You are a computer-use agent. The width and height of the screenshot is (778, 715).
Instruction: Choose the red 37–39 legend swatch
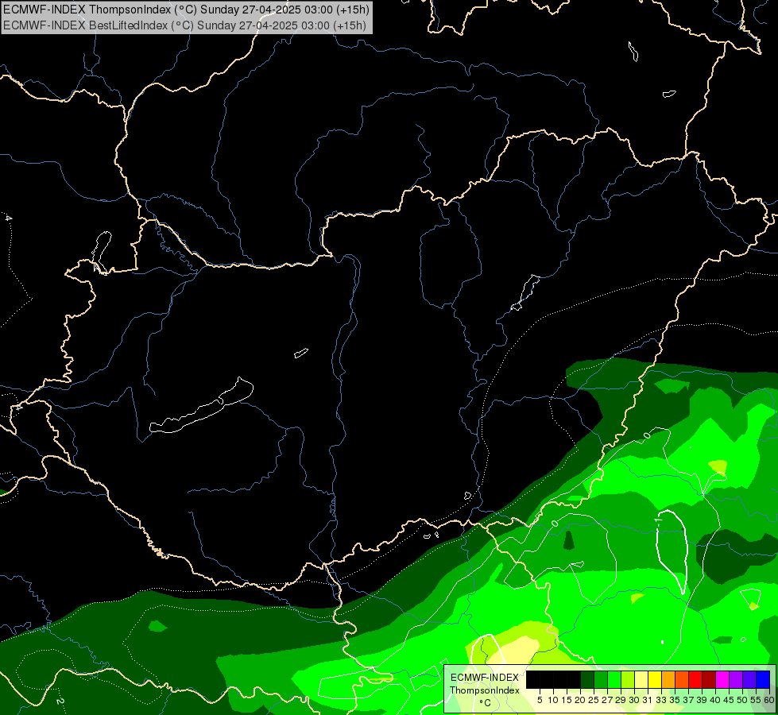[695, 679]
